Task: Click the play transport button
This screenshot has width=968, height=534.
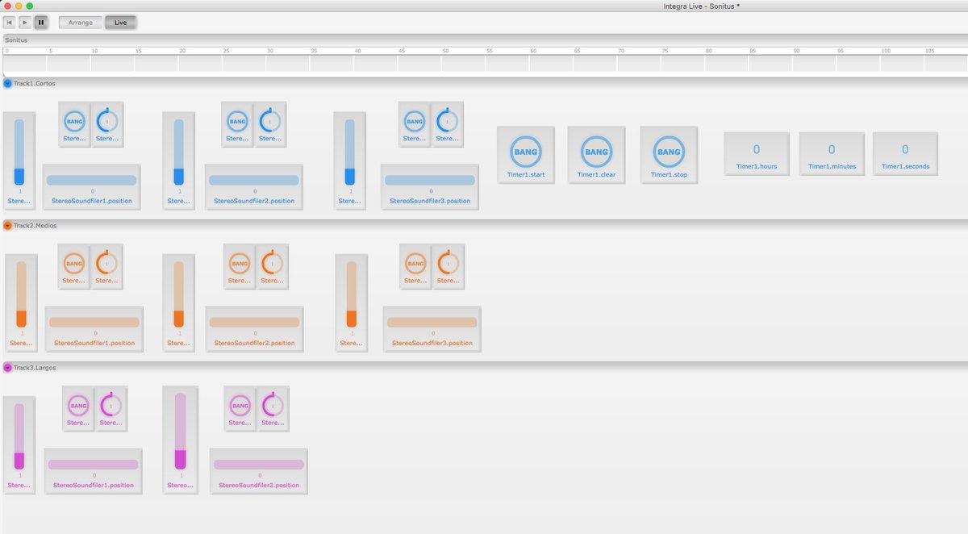Action: click(x=25, y=23)
